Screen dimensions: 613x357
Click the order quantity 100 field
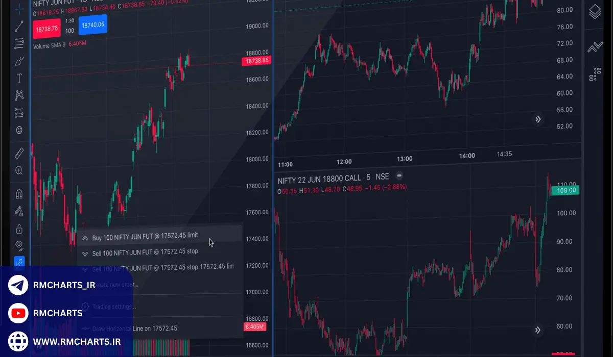[x=69, y=31]
